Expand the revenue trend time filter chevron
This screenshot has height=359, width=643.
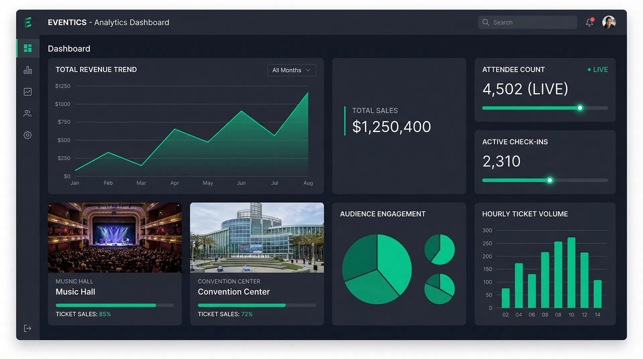[308, 70]
